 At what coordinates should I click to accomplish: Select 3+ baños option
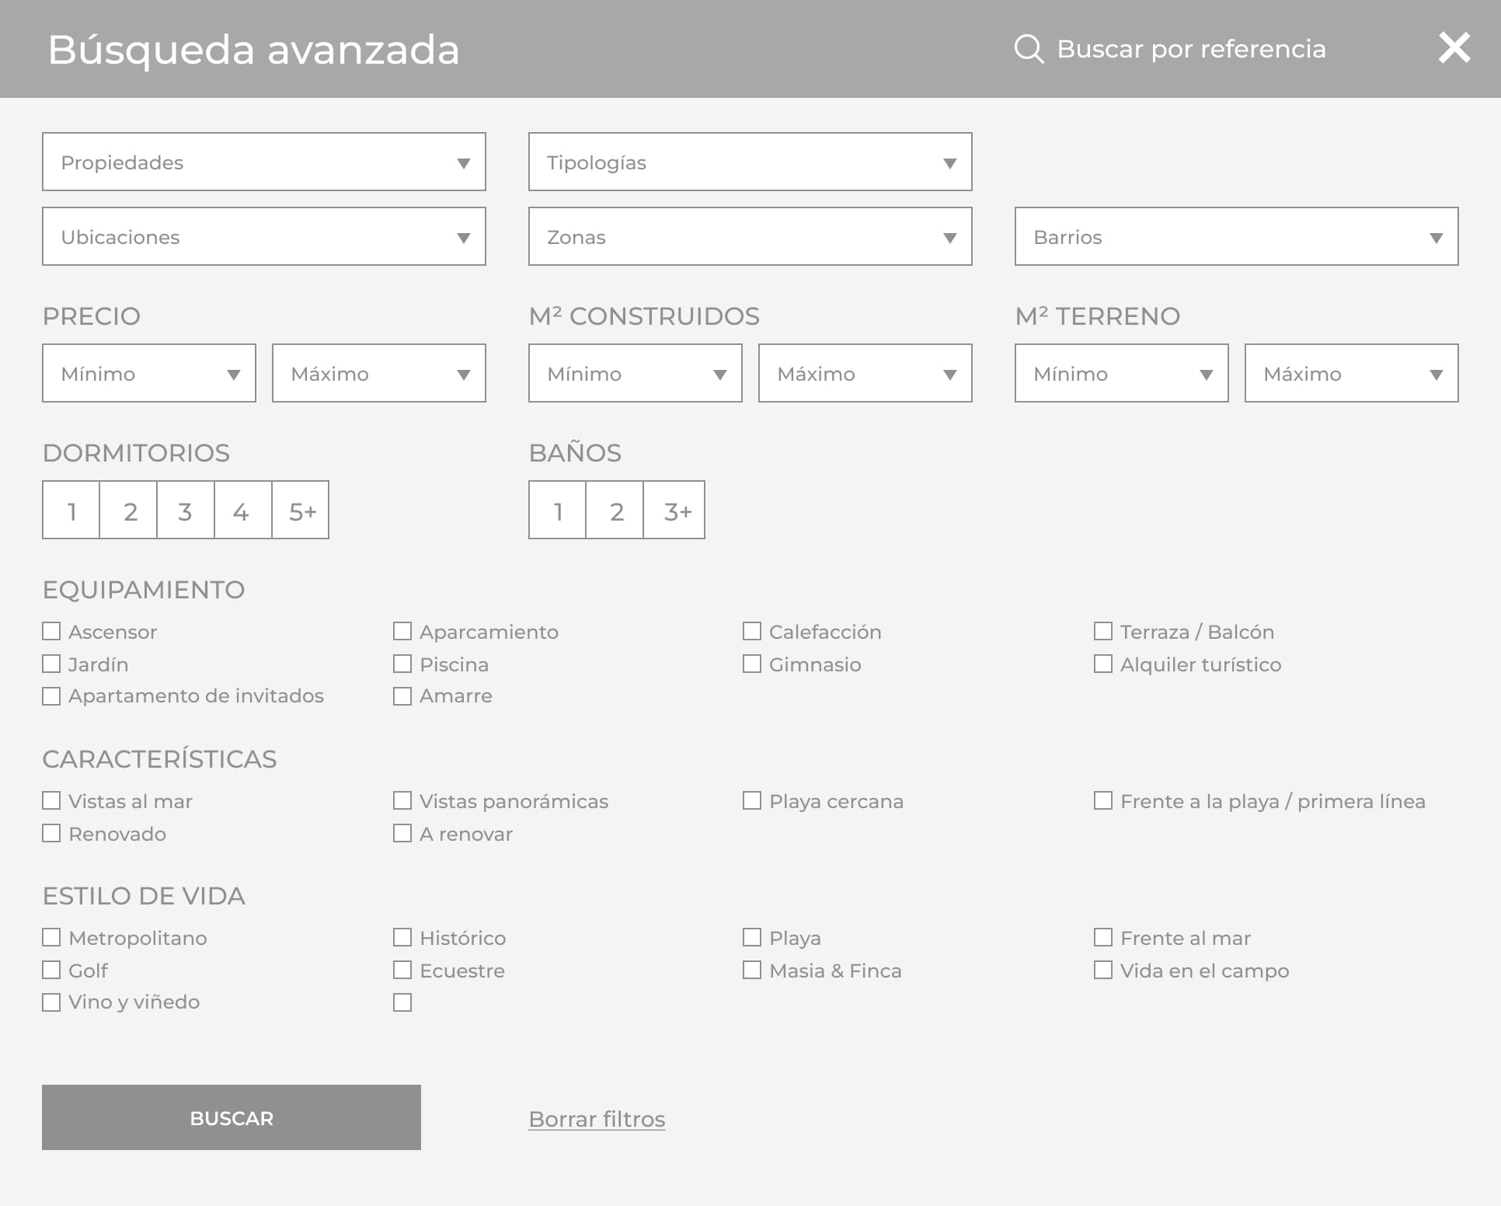tap(675, 511)
